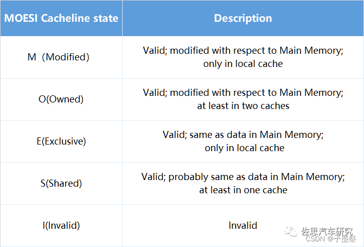The width and height of the screenshot is (364, 247).
Task: Click the Owned row's "Valid; modified" first line
Action: 243,93
